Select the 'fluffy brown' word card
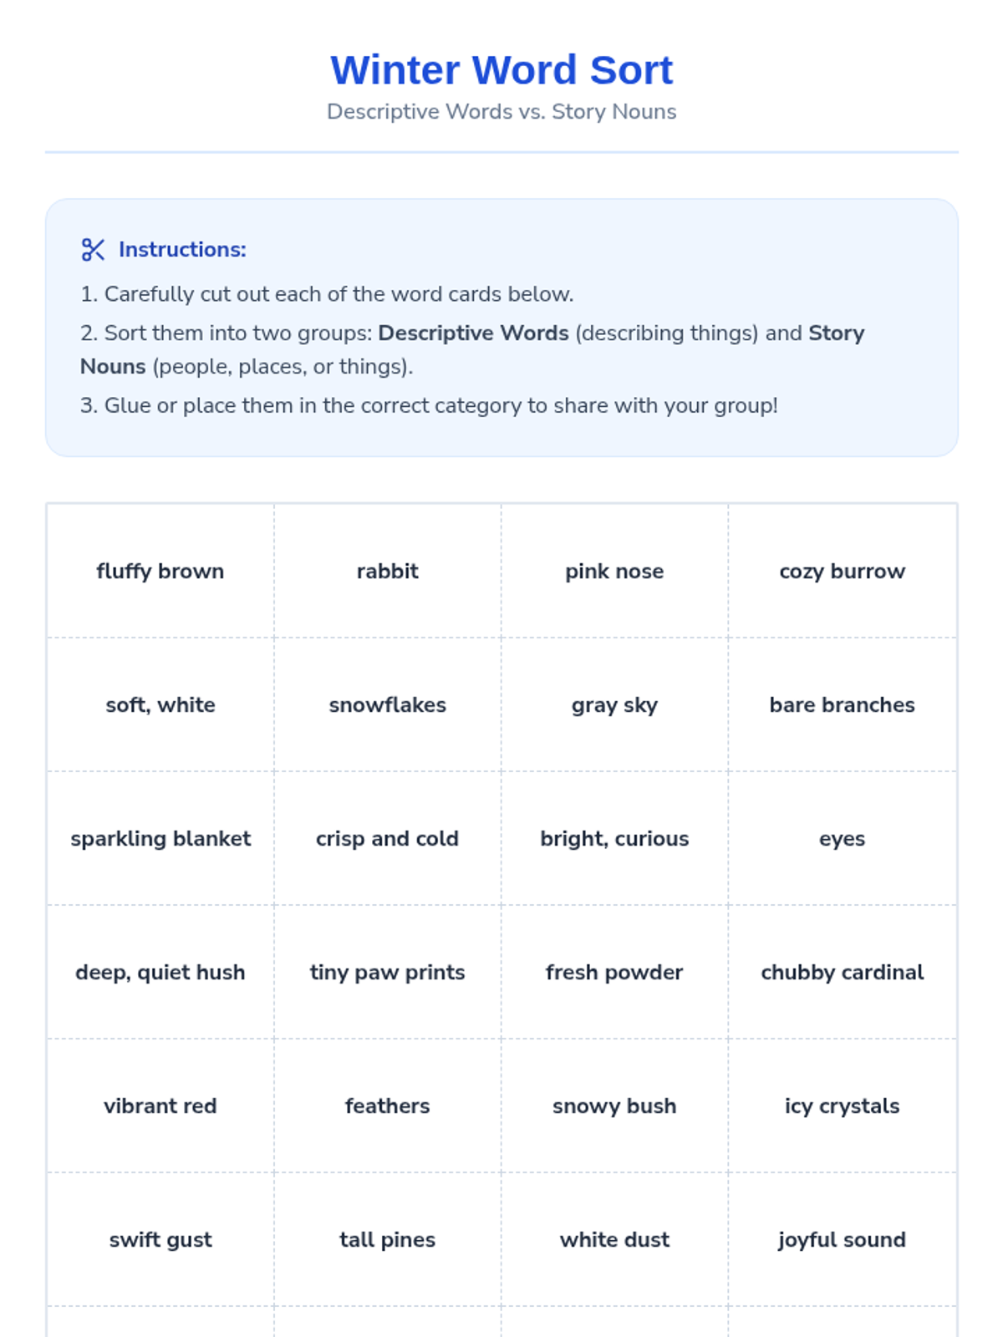 (160, 571)
